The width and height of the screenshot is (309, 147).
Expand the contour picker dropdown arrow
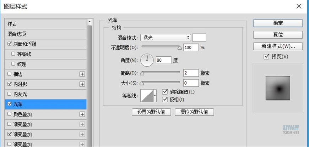coord(155,95)
